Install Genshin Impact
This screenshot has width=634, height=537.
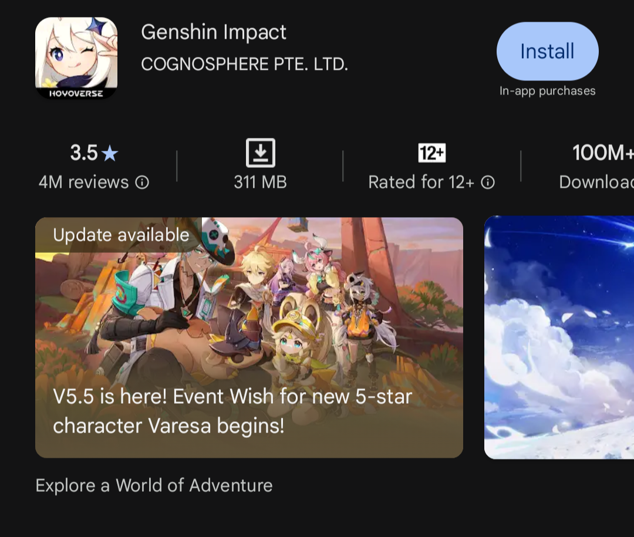click(548, 52)
